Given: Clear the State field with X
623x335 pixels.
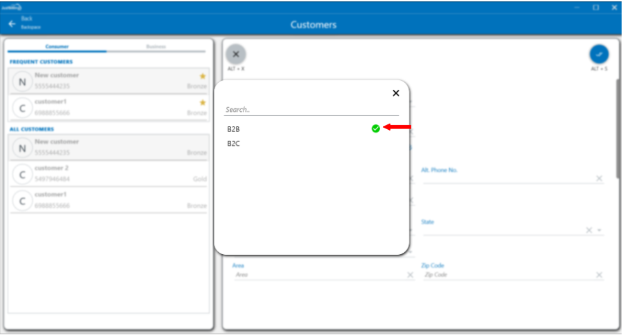Looking at the screenshot, I should pyautogui.click(x=589, y=231).
